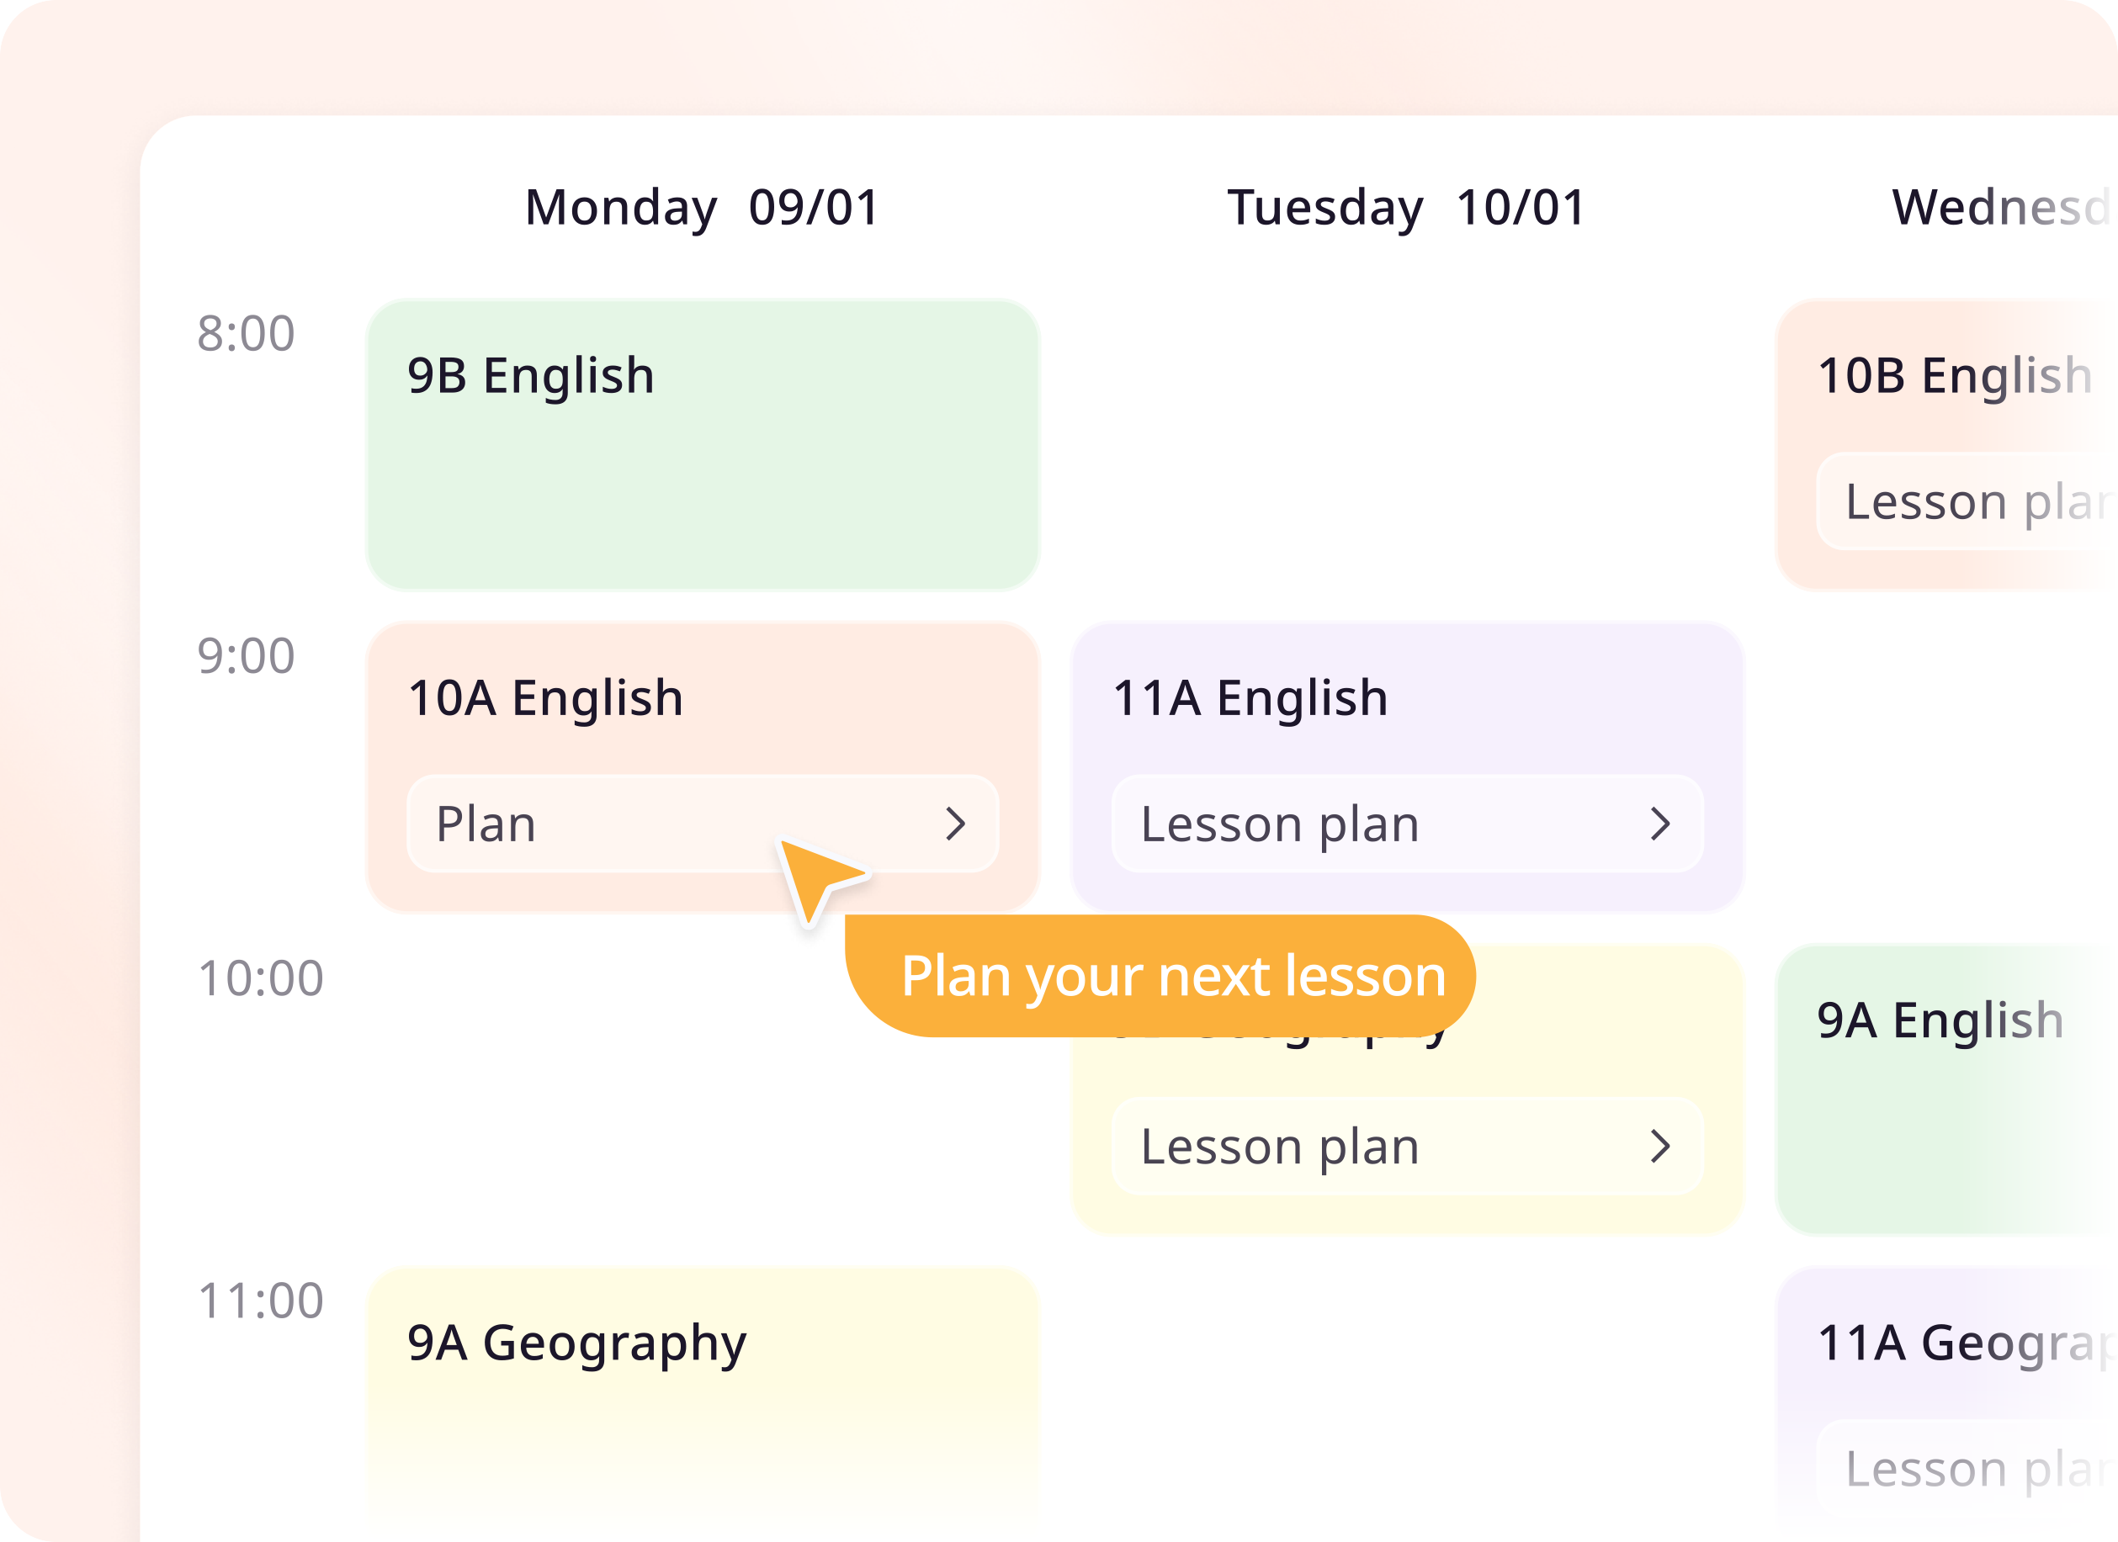Select the 11A English lesson title
Viewport: 2118px width, 1542px height.
[1250, 698]
